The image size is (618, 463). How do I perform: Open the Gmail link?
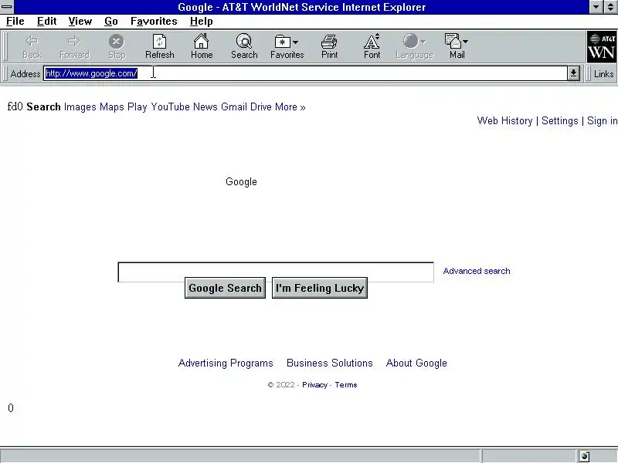[234, 107]
